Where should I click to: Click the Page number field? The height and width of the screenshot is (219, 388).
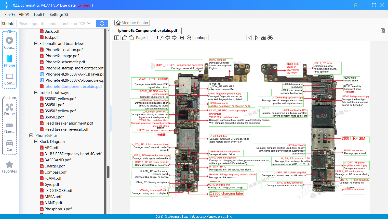[154, 38]
